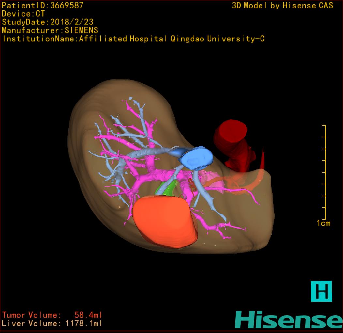Click the Hisense brand logo text
Viewport: 343px width, 333px height.
(x=288, y=320)
